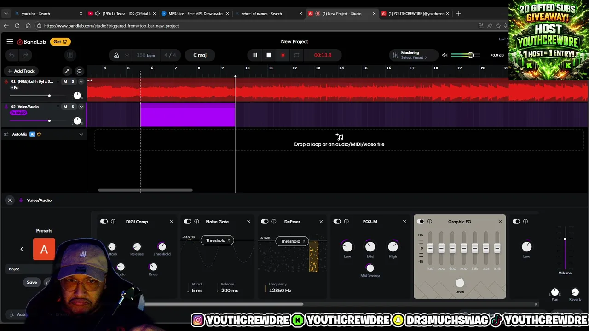Screen dimensions: 589x331
Task: Reload the page in the browser
Action: click(17, 26)
